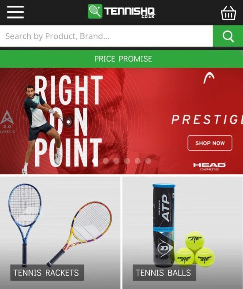The height and width of the screenshot is (289, 243).
Task: Select the last carousel dot
Action: coord(148,161)
